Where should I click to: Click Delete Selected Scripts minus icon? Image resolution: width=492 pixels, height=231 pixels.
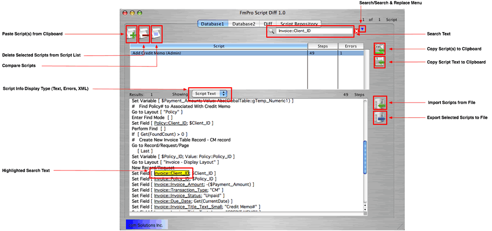point(144,34)
